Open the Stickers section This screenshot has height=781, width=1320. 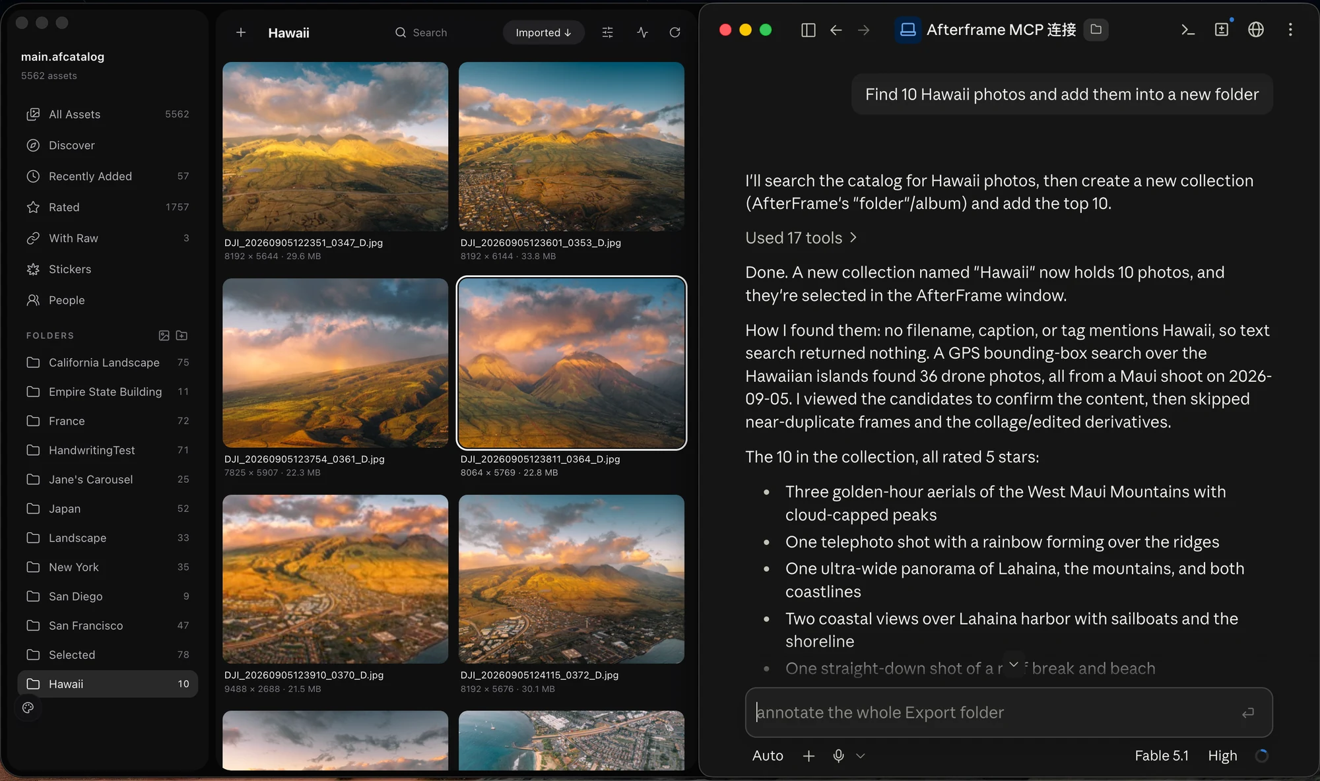pyautogui.click(x=108, y=269)
